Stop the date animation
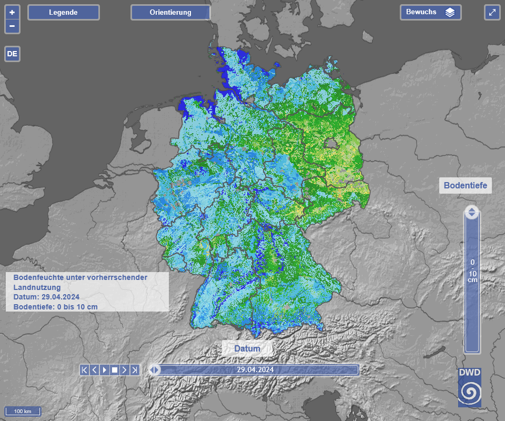The width and height of the screenshot is (505, 421). (115, 370)
